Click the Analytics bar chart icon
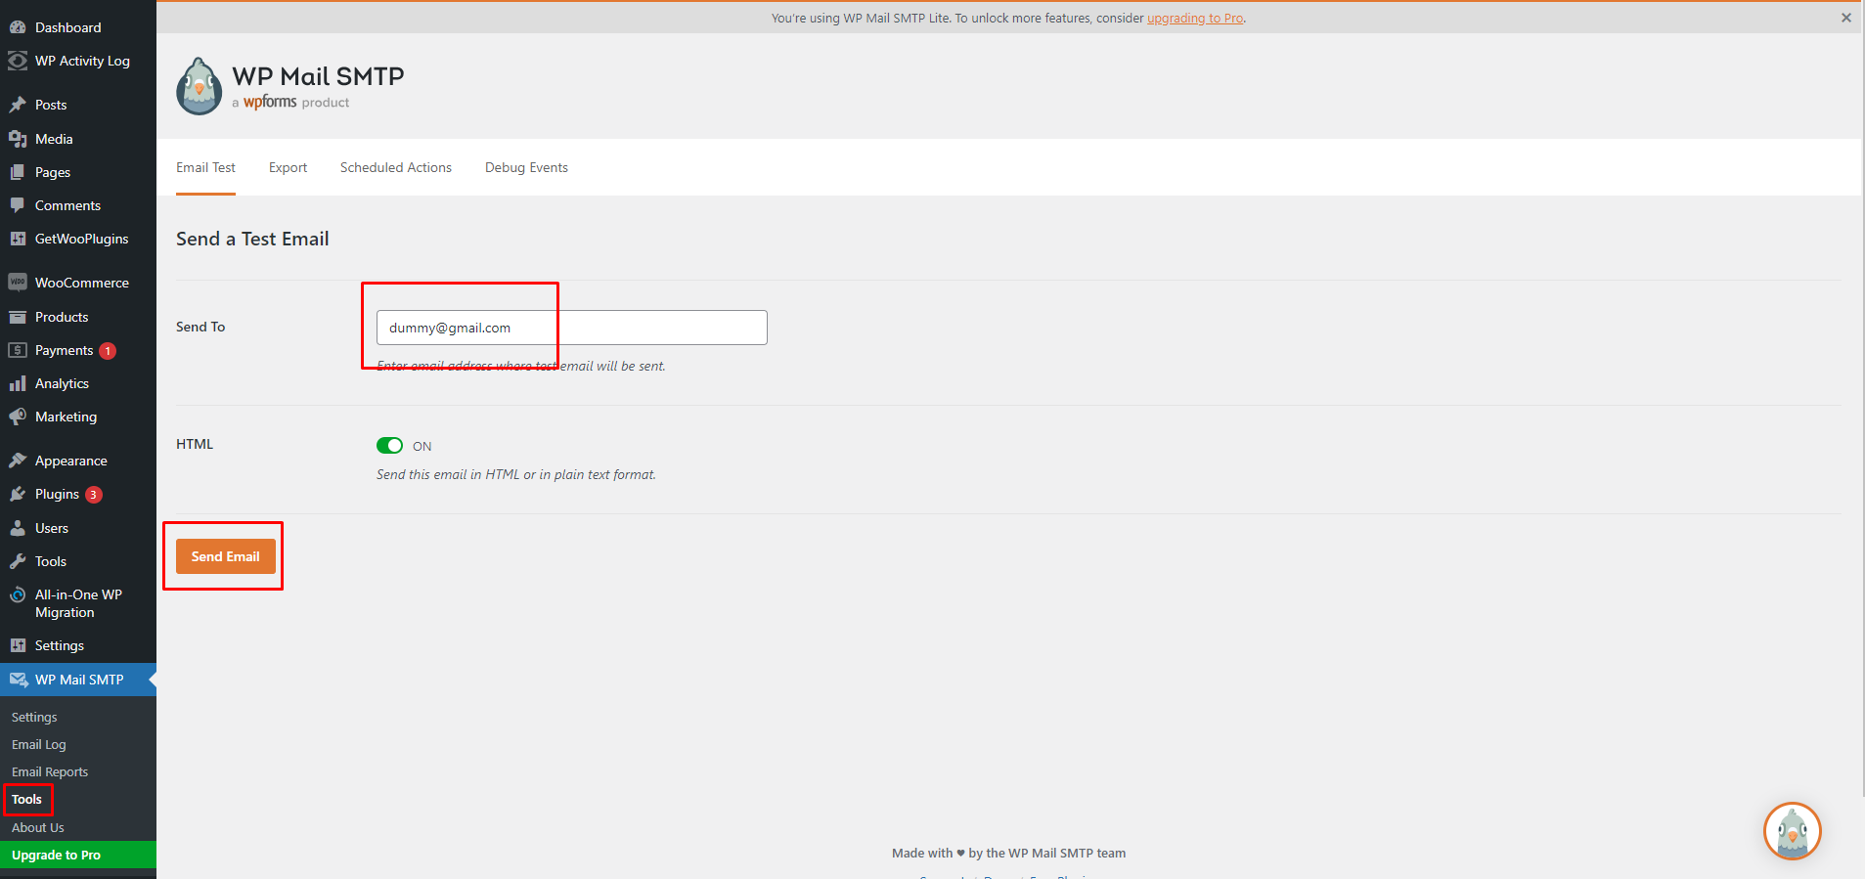 coord(18,383)
